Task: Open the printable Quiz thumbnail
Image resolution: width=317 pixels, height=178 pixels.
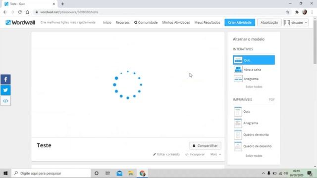Action: pyautogui.click(x=238, y=112)
